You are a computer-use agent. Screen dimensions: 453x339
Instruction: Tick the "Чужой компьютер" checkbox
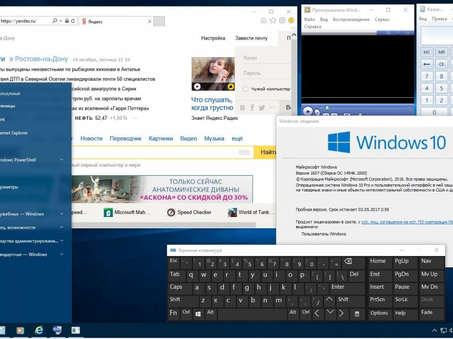click(x=246, y=89)
